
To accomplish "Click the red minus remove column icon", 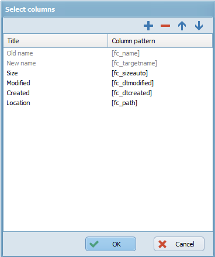I will tap(165, 26).
